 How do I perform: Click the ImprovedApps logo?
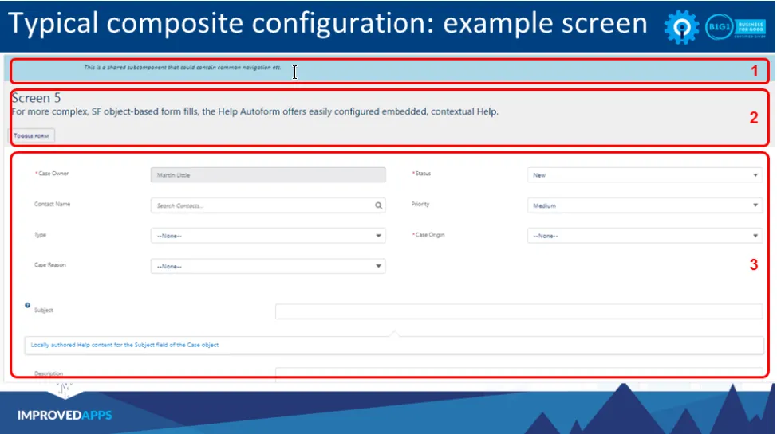[65, 415]
